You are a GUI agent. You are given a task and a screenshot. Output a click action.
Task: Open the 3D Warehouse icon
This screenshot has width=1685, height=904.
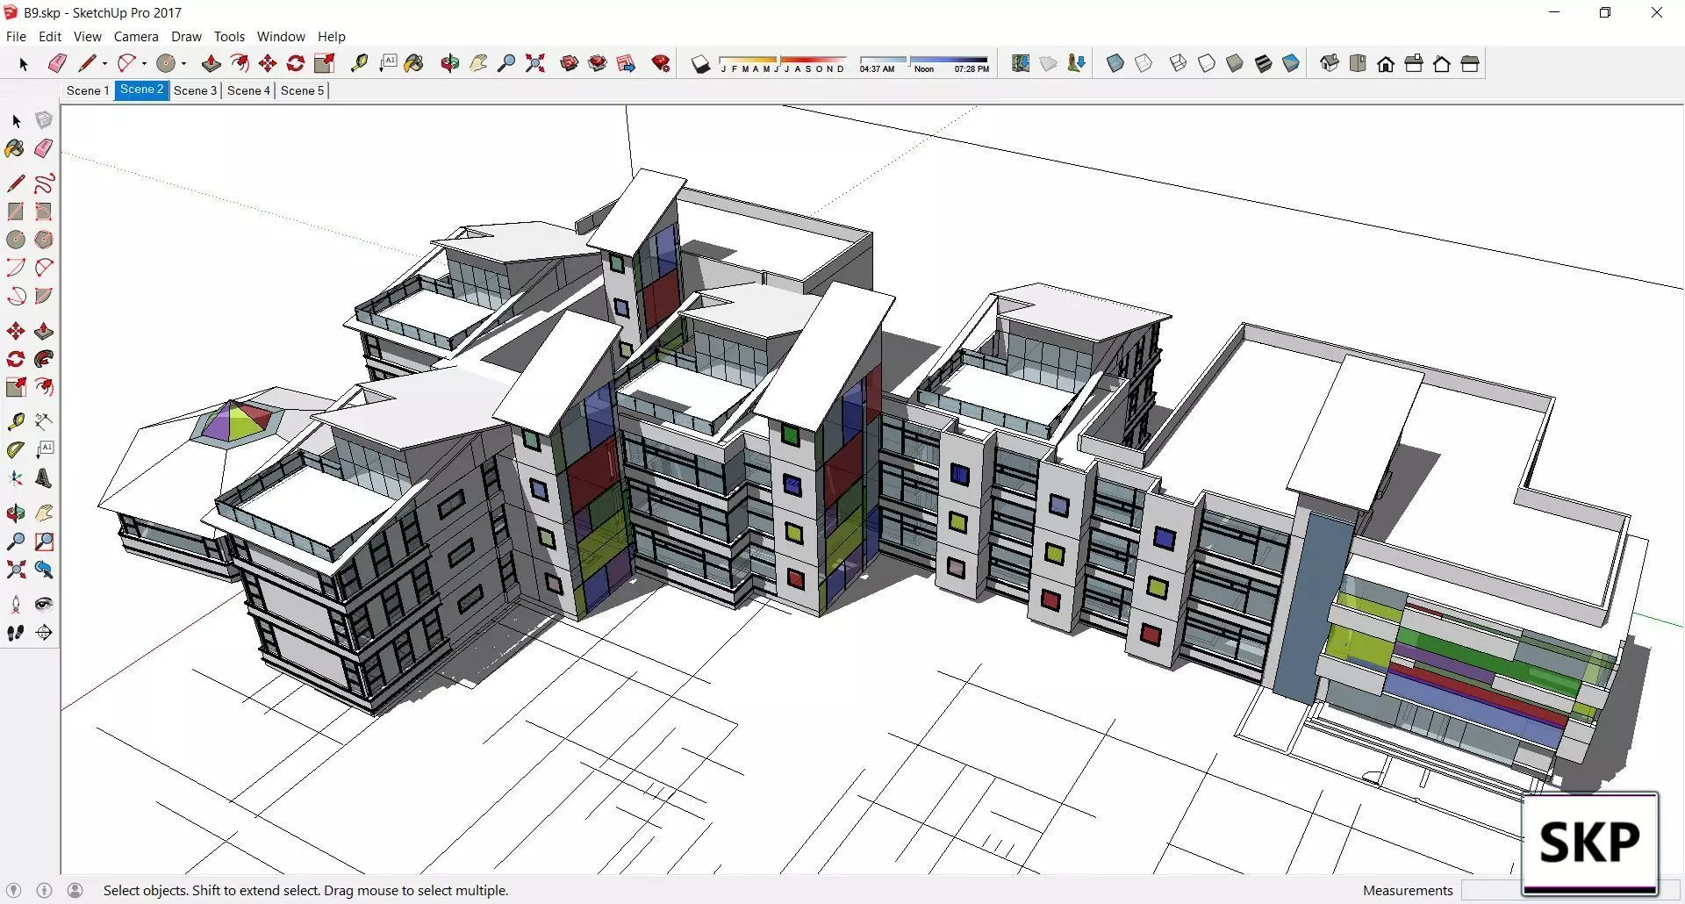coord(570,63)
